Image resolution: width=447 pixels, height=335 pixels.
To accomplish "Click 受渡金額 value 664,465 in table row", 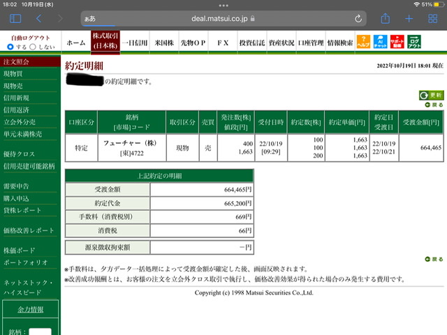I will point(431,147).
